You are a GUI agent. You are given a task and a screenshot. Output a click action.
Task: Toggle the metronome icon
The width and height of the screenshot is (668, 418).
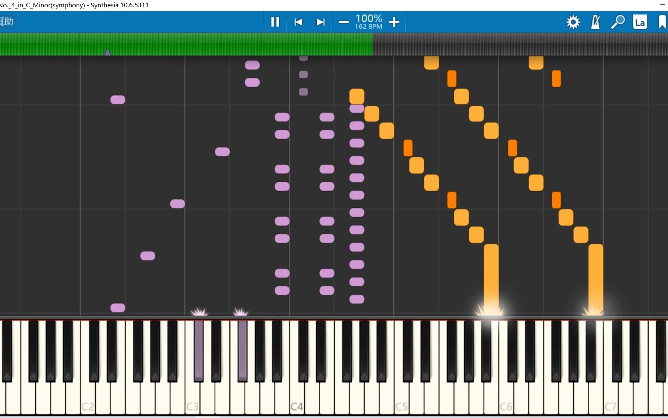pos(596,22)
